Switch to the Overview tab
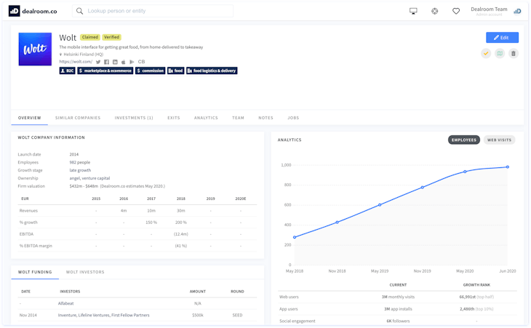 30,118
